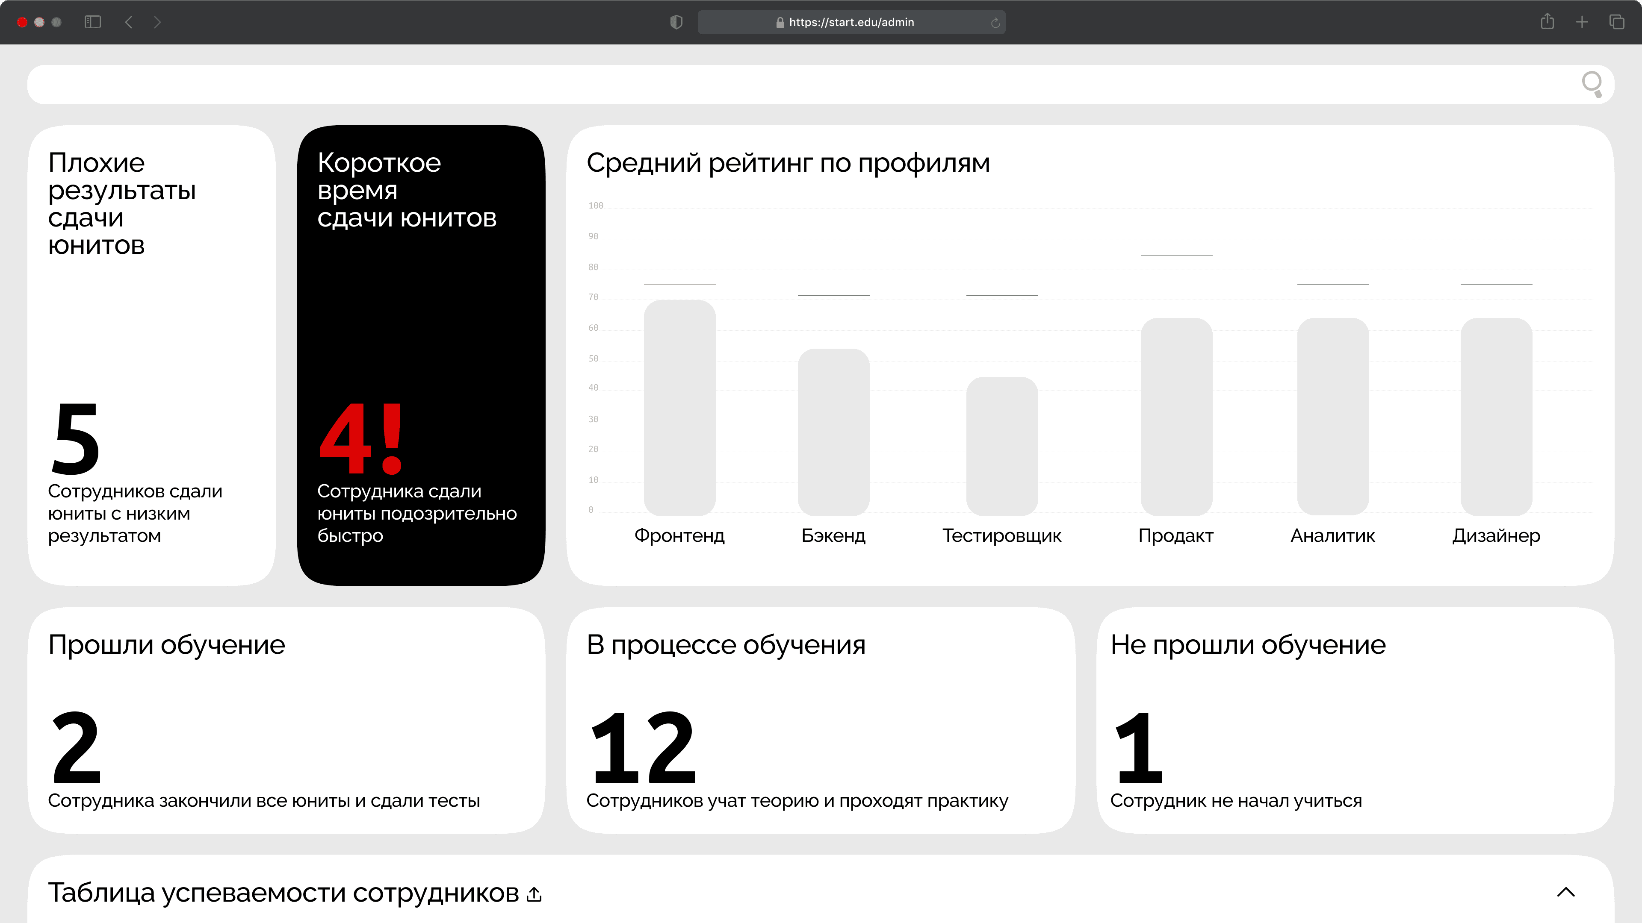This screenshot has width=1642, height=923.
Task: Click 'Сотрудника закончили все юниты и сдали тесты'
Action: [264, 801]
